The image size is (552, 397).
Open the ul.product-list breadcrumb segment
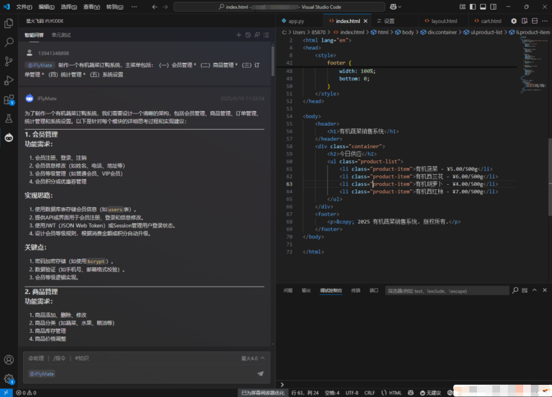pos(483,32)
